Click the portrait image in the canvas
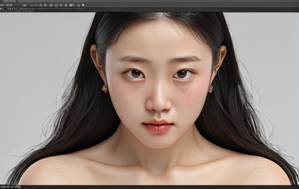 [149, 99]
